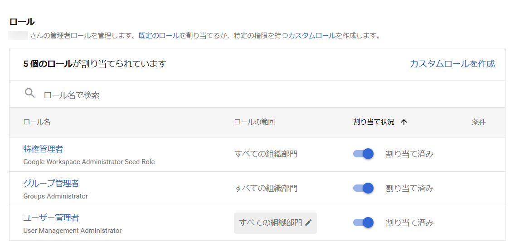Sort by the 割り当て状況 column header
Image resolution: width=515 pixels, height=241 pixels.
pos(374,122)
